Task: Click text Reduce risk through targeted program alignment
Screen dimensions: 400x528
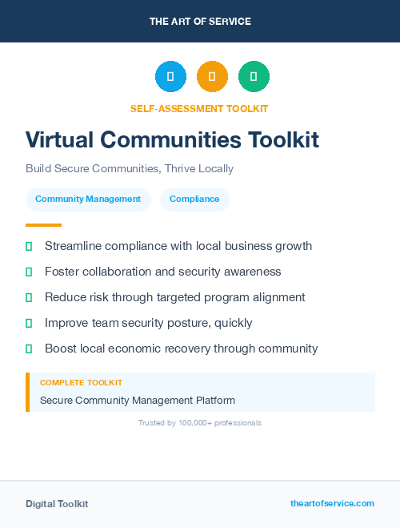Action: coord(174,297)
